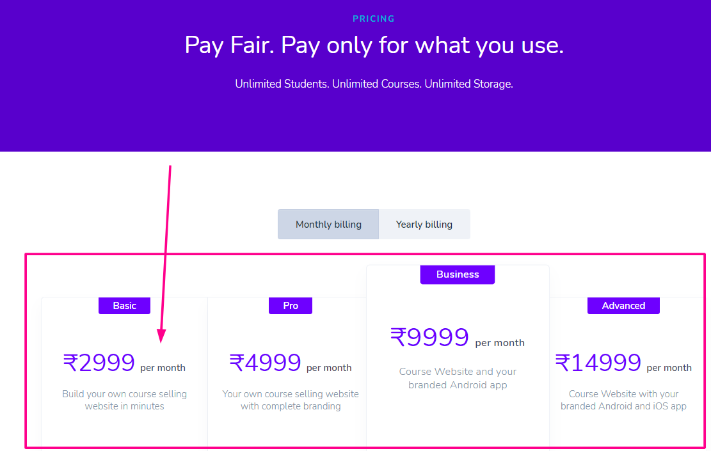Click the Basic plan badge
Image resolution: width=711 pixels, height=451 pixels.
(124, 306)
